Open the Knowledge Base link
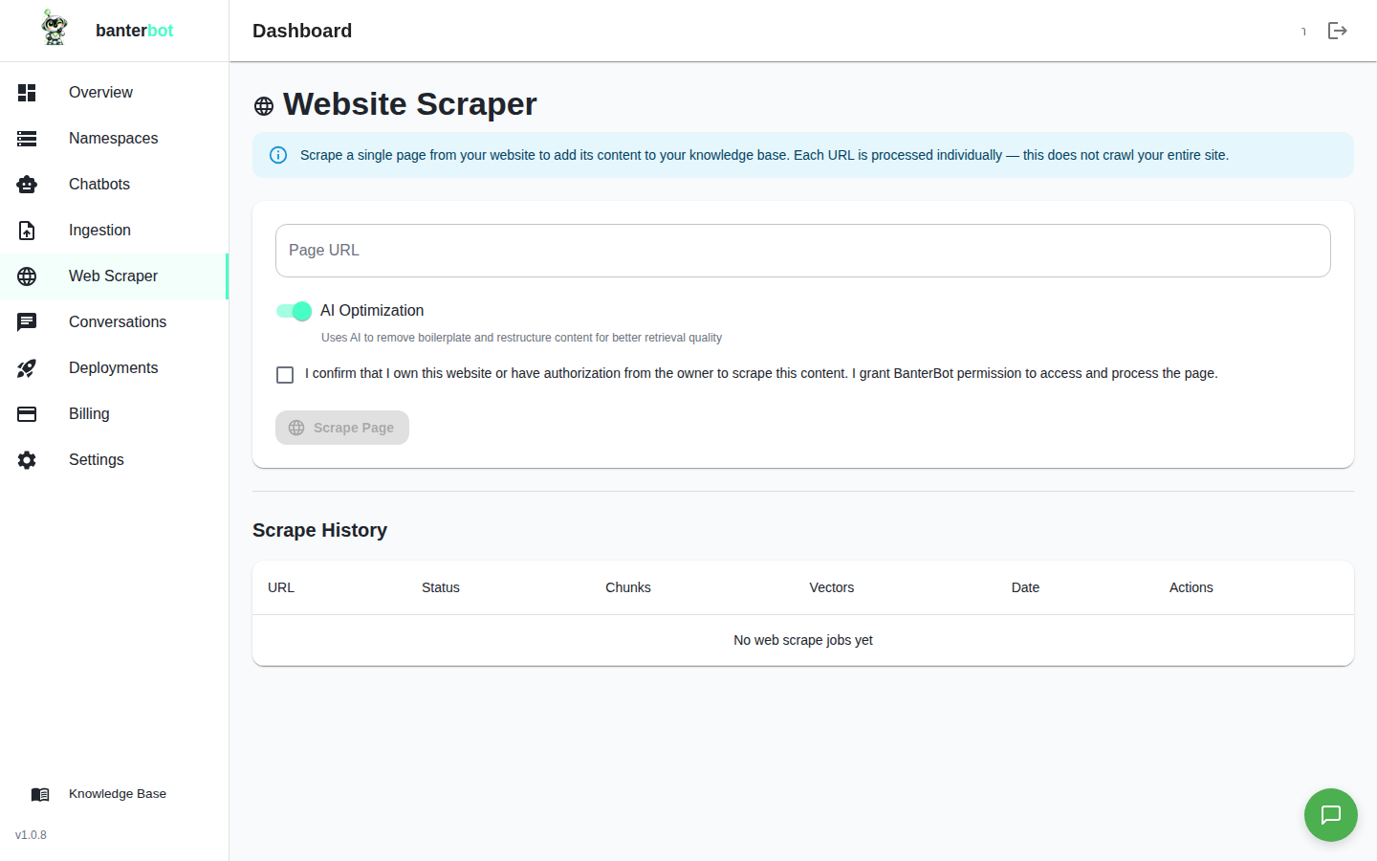Screen dimensions: 1377x861 pos(114,794)
